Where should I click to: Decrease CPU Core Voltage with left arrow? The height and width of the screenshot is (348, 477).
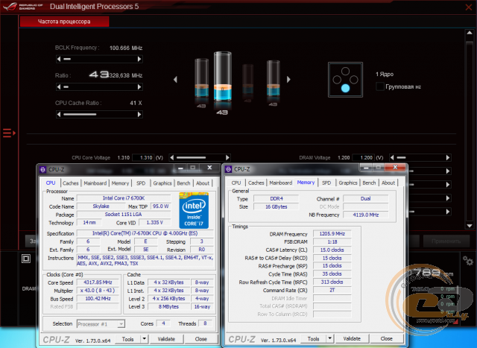172,157
